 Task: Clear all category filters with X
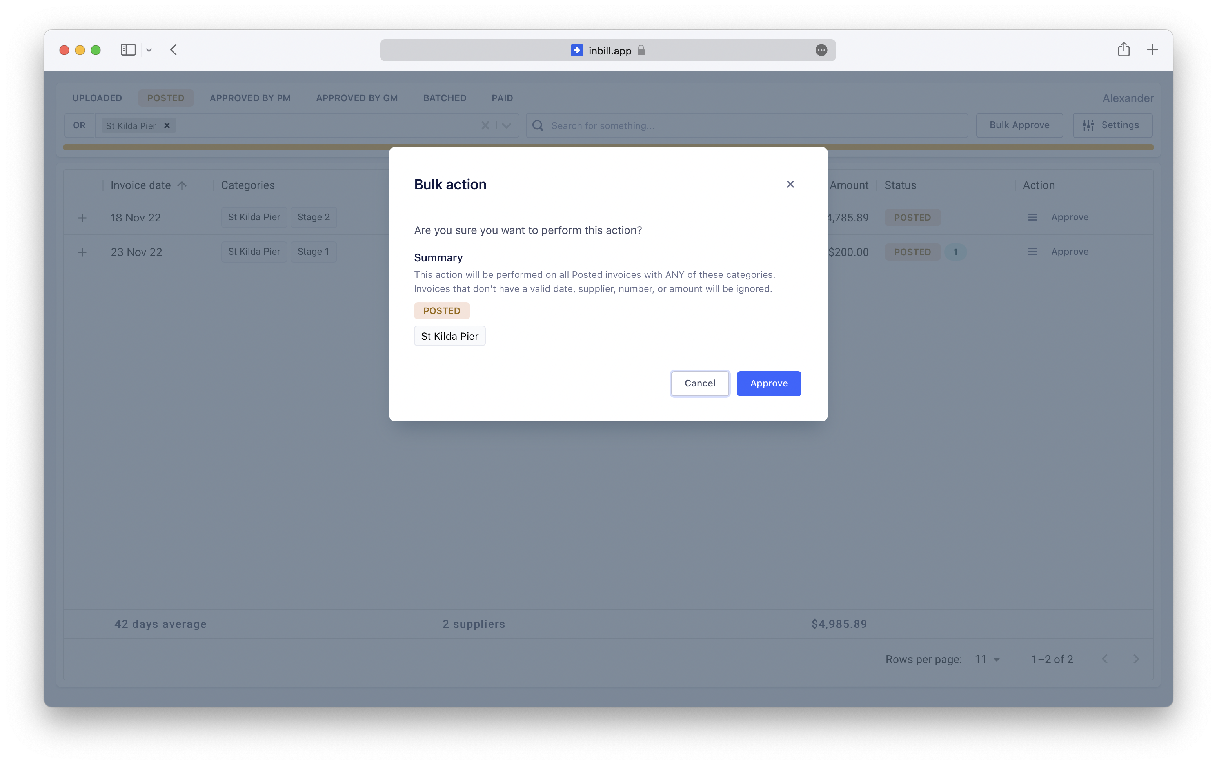[485, 125]
